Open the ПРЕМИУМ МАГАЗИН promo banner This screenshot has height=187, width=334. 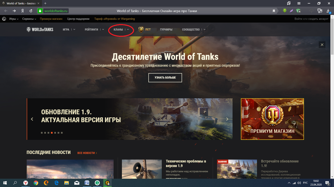pos(272,119)
